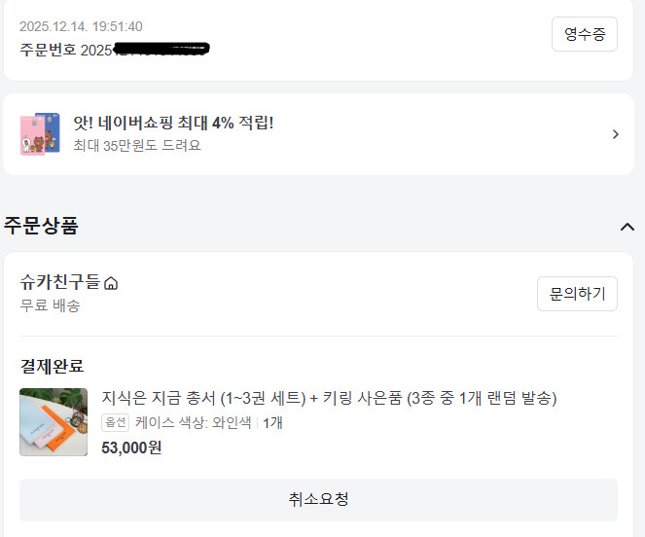
Task: Open the 슈카친구들 store name link
Action: (59, 282)
